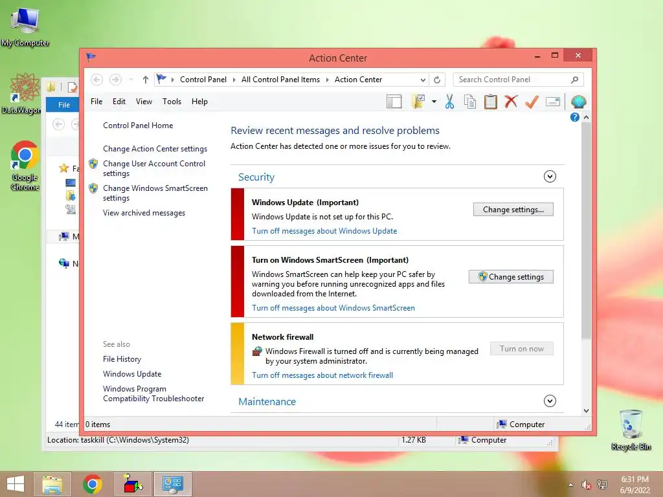Open File Explorer from the taskbar
Image resolution: width=663 pixels, height=497 pixels.
[x=52, y=484]
